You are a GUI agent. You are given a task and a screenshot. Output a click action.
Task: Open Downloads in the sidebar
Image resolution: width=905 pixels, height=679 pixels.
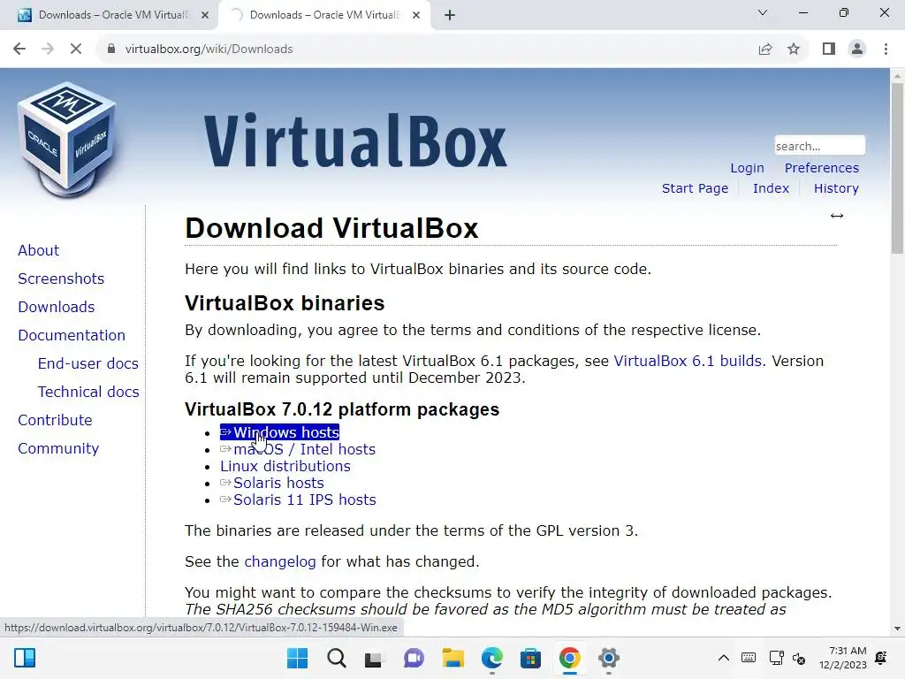(x=56, y=307)
